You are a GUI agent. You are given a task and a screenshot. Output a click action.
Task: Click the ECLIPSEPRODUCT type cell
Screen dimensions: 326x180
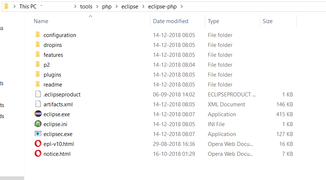pyautogui.click(x=232, y=95)
